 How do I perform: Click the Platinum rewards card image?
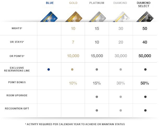(x=97, y=17)
